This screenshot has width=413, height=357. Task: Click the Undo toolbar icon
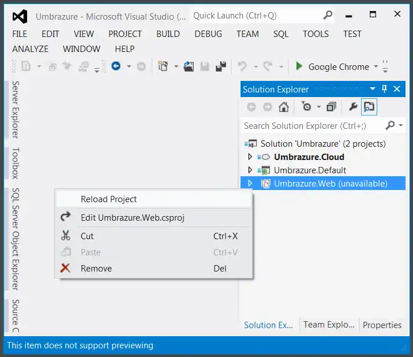[x=242, y=66]
